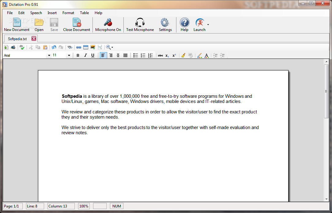Image resolution: width=332 pixels, height=213 pixels.
Task: Click the decrease indent icon
Action: pos(215,55)
